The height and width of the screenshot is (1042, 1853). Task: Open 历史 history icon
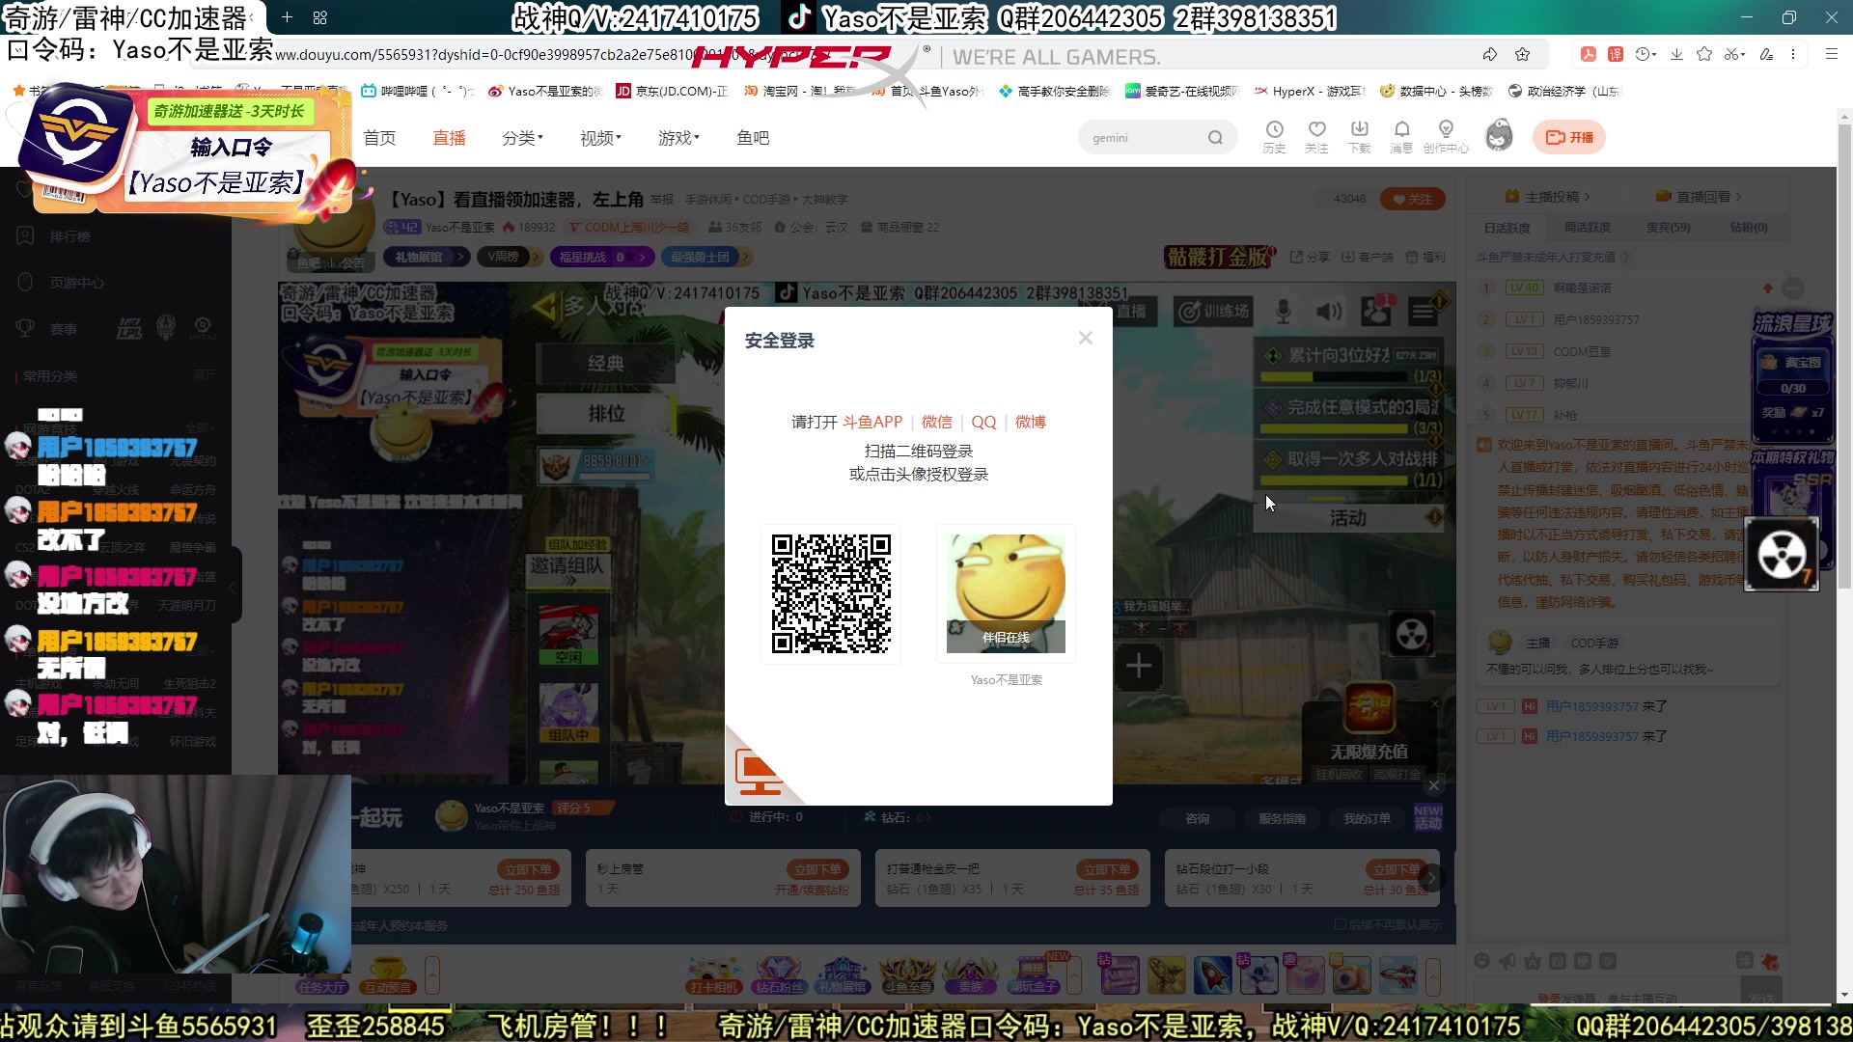coord(1274,137)
